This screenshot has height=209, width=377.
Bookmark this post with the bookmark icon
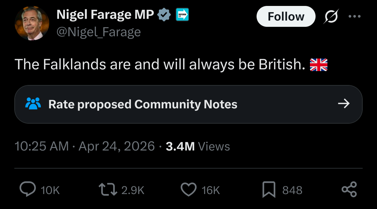pos(269,189)
